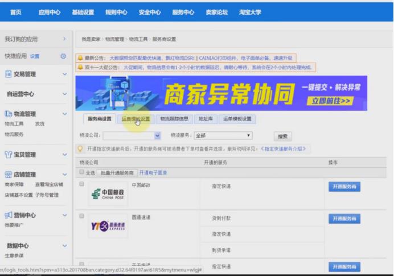This screenshot has width=394, height=276.
Task: Open 物流服务 in sidebar
Action: (x=14, y=134)
